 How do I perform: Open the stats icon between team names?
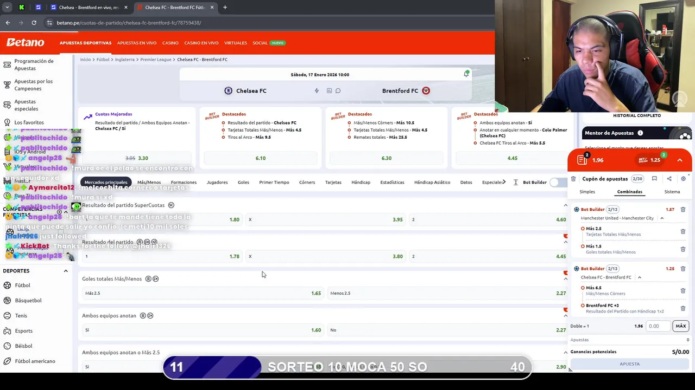click(329, 90)
